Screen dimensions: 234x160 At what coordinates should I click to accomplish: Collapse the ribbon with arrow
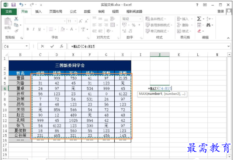pos(228,38)
